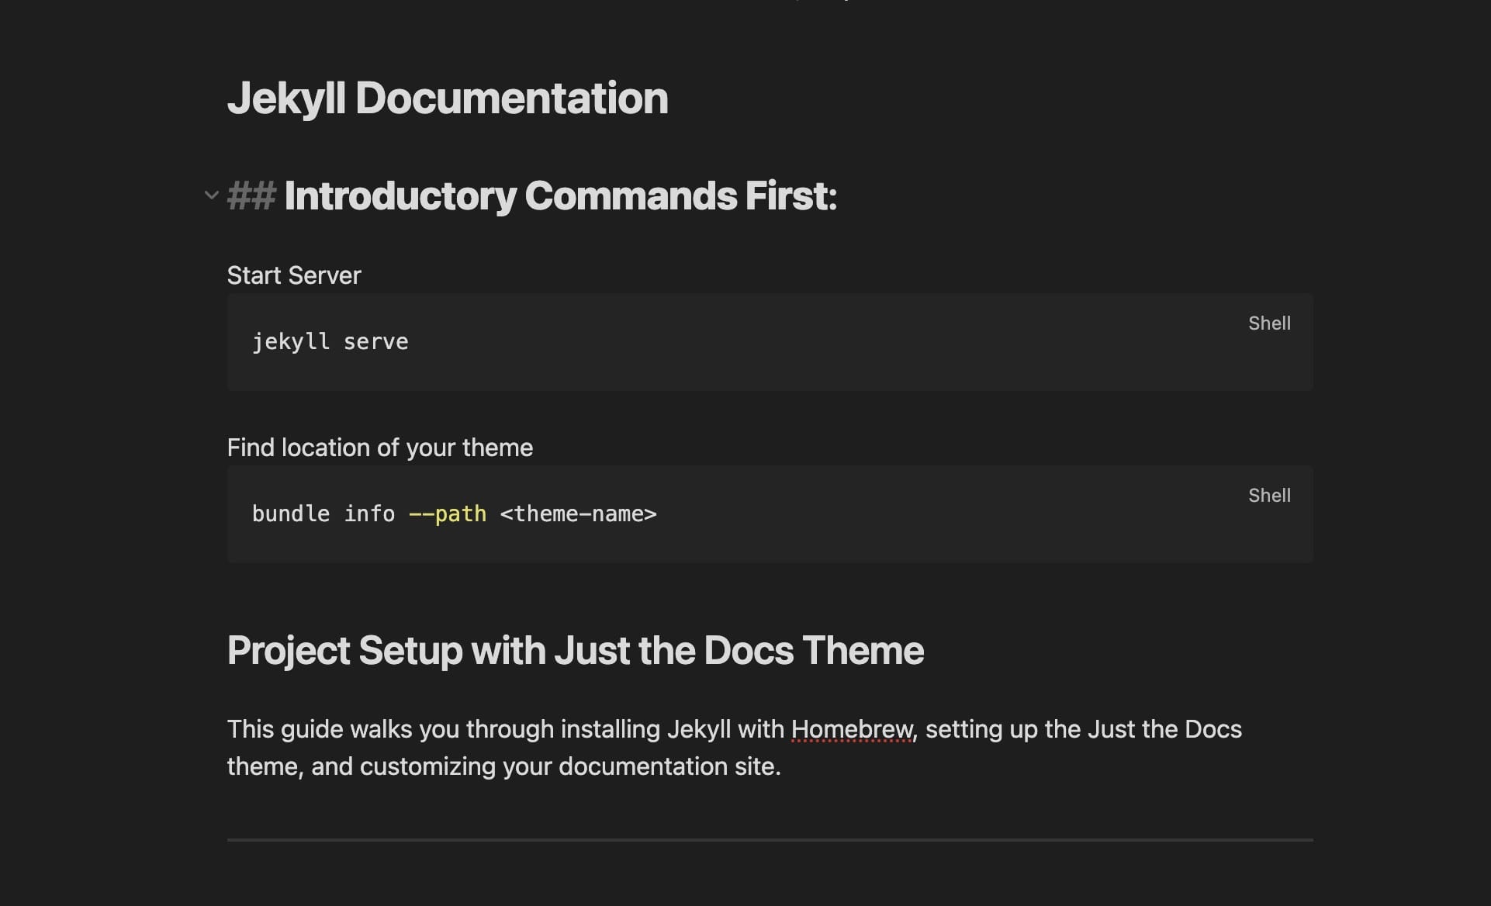
Task: Open the Shell language selector for jekyll serve
Action: point(1269,323)
